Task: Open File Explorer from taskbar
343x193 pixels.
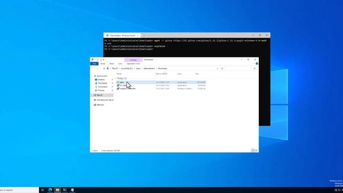Action: [57, 190]
